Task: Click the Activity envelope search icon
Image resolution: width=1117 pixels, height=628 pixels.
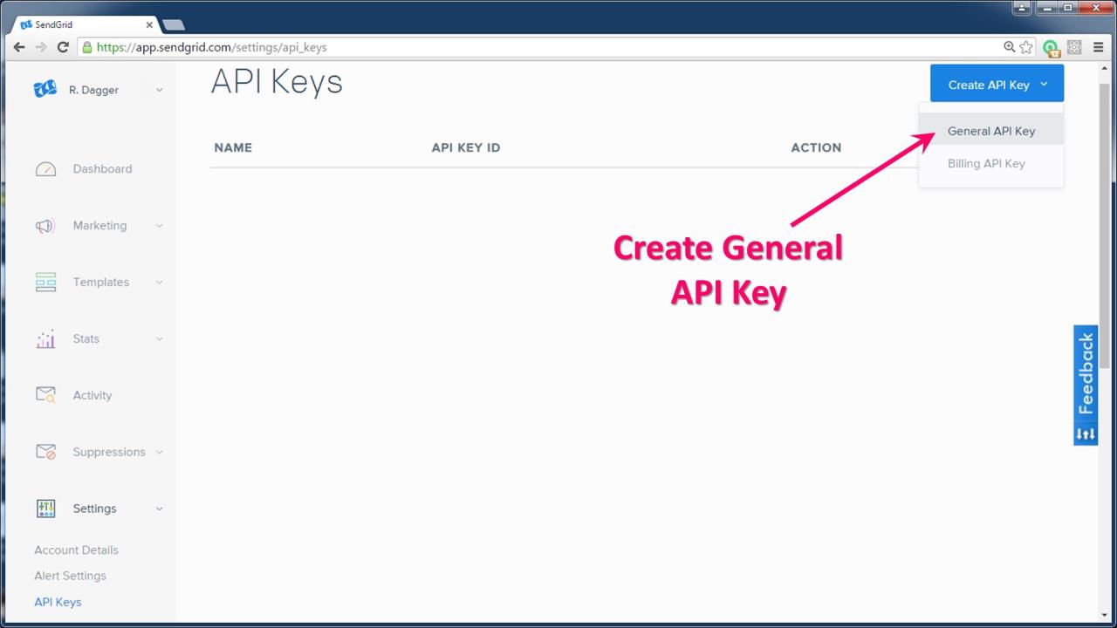Action: pos(45,395)
